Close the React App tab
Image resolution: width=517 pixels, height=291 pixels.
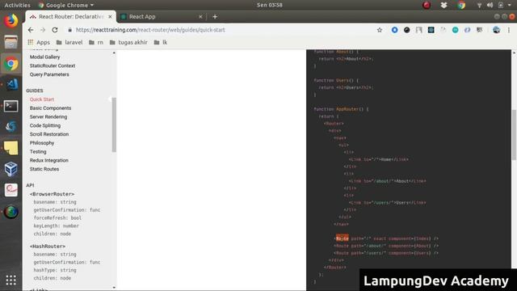[x=200, y=16]
